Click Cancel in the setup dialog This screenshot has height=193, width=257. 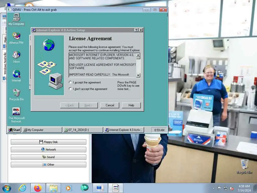click(110, 105)
